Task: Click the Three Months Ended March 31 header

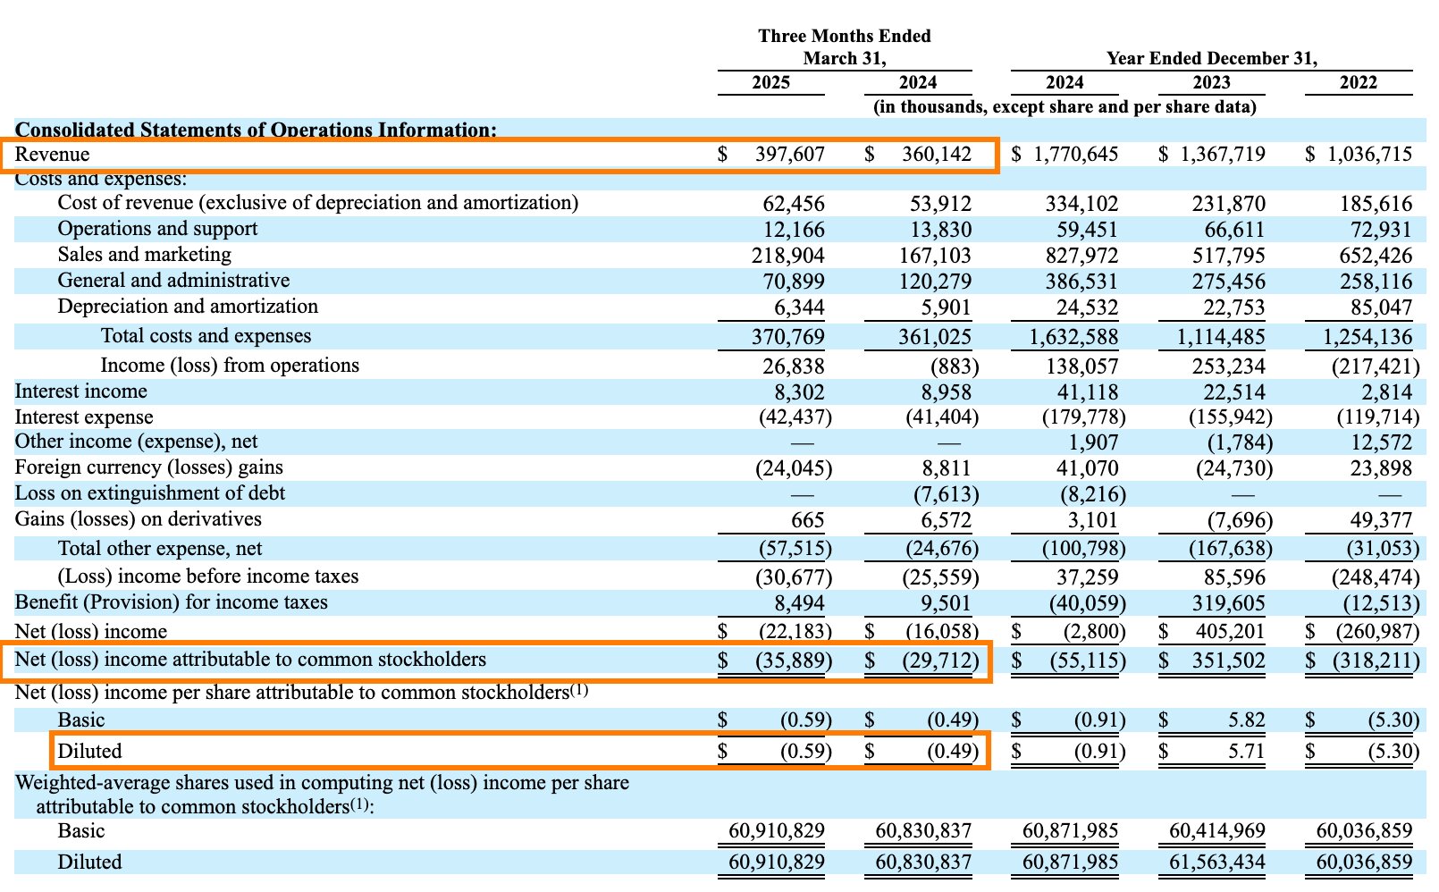Action: [844, 47]
